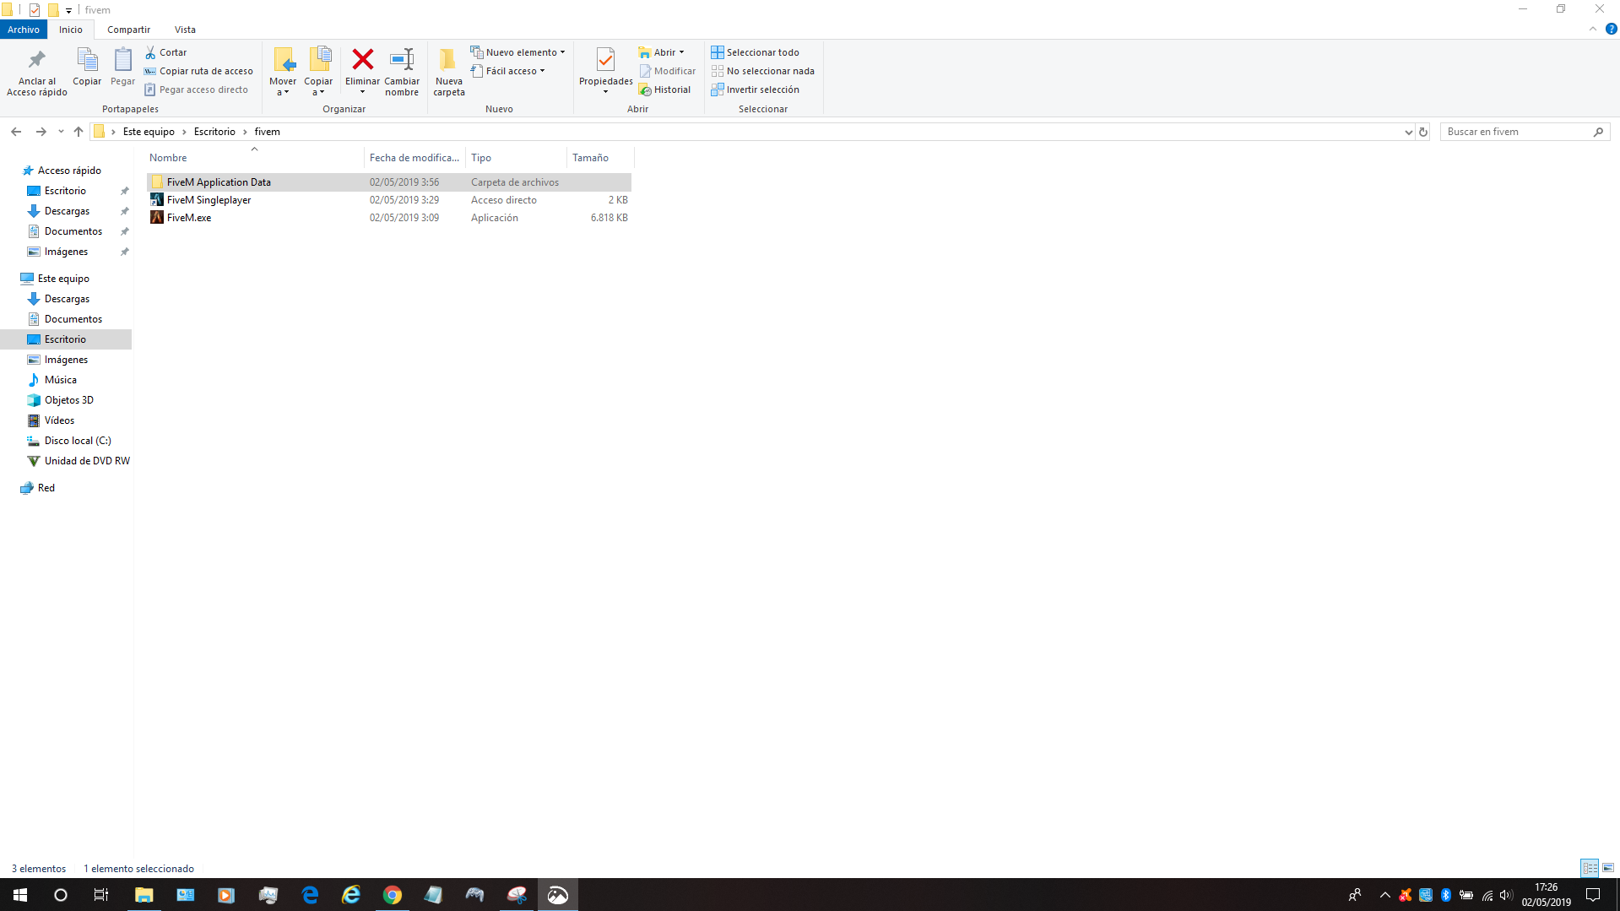Viewport: 1620px width, 911px height.
Task: Show hidden system tray icons
Action: 1384,895
